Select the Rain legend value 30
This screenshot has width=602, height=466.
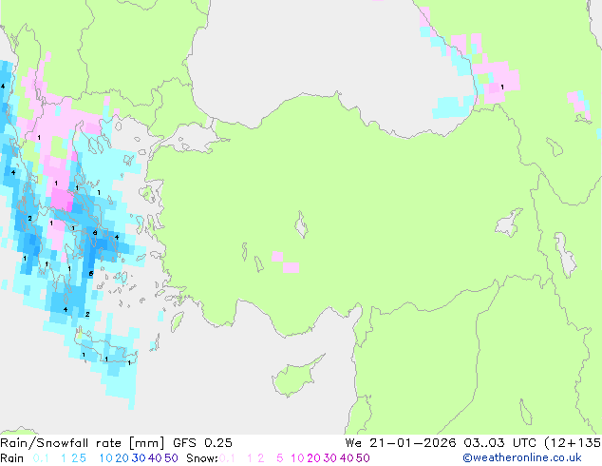[139, 458]
